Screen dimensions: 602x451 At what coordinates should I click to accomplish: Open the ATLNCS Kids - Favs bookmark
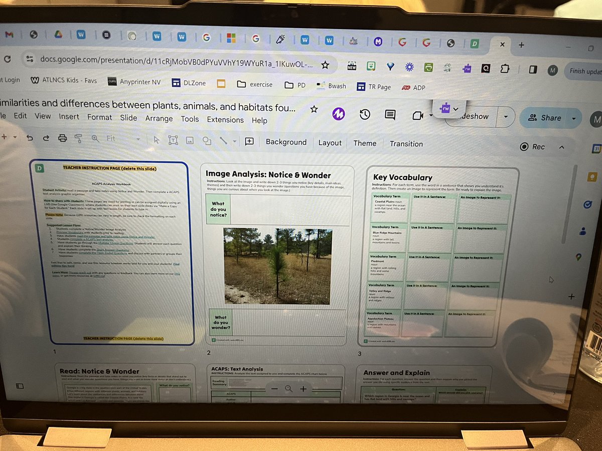(64, 80)
